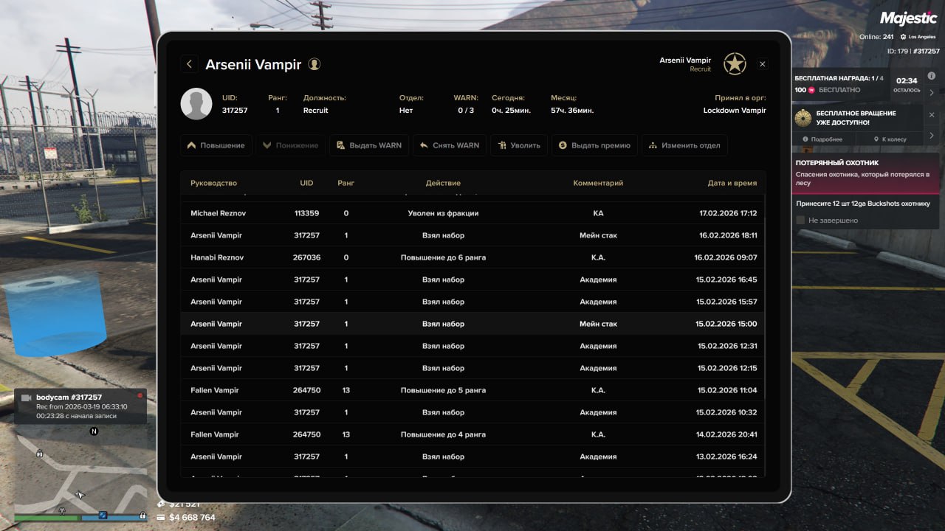Click the gold profile badge icon after name
The image size is (945, 531).
315,64
